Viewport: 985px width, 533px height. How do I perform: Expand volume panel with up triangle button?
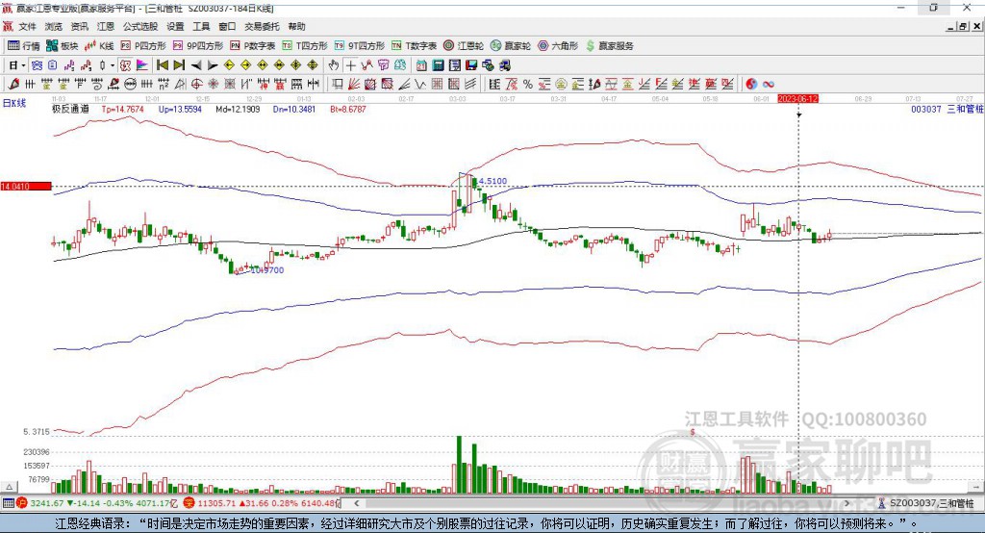click(9, 487)
